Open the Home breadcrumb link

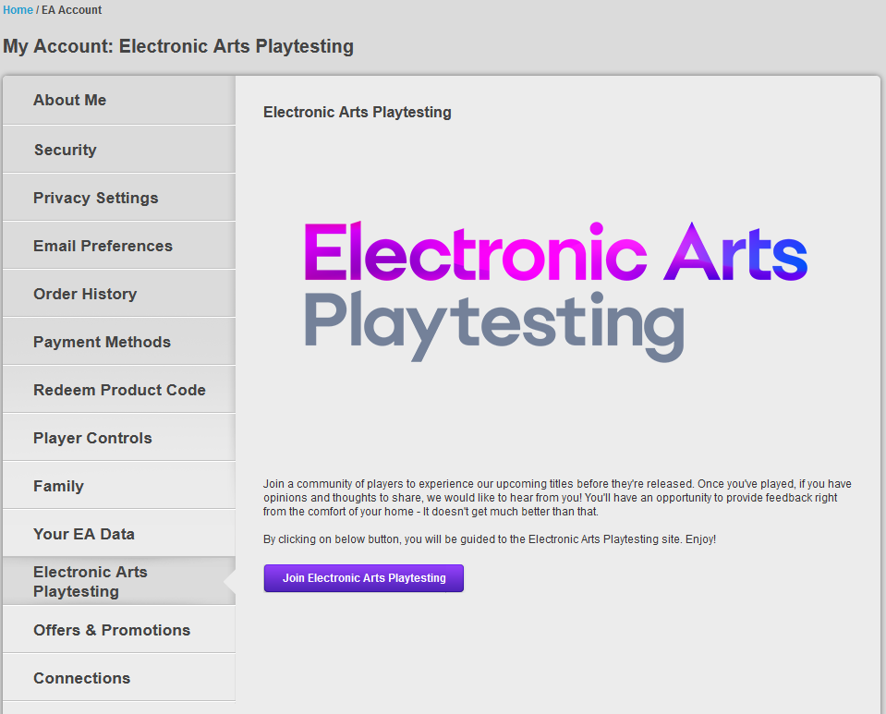pos(18,9)
